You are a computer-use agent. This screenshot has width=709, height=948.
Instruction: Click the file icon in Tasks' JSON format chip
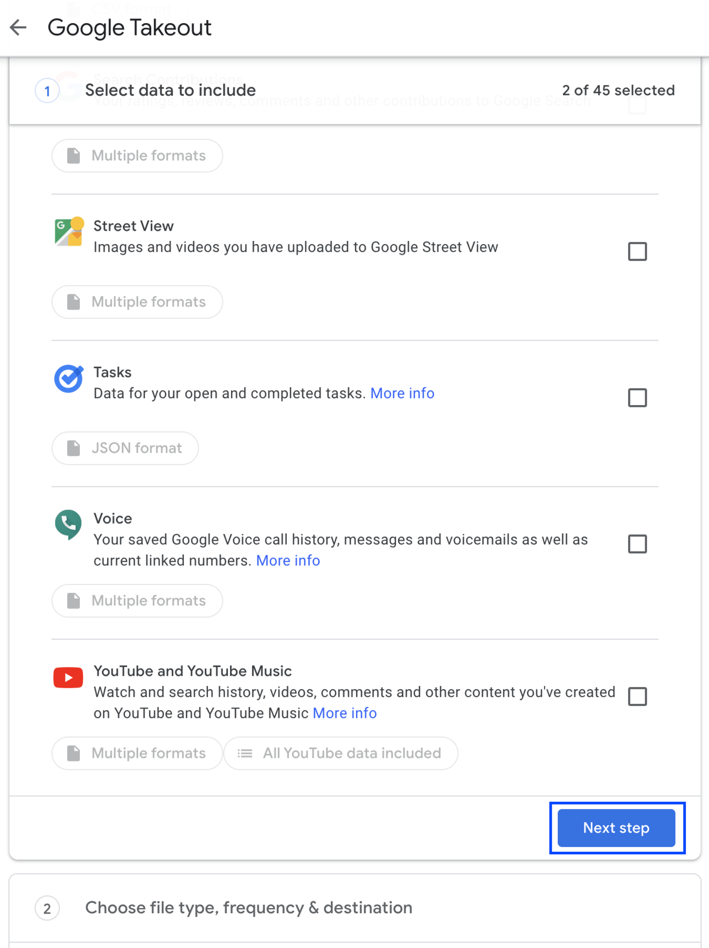74,448
